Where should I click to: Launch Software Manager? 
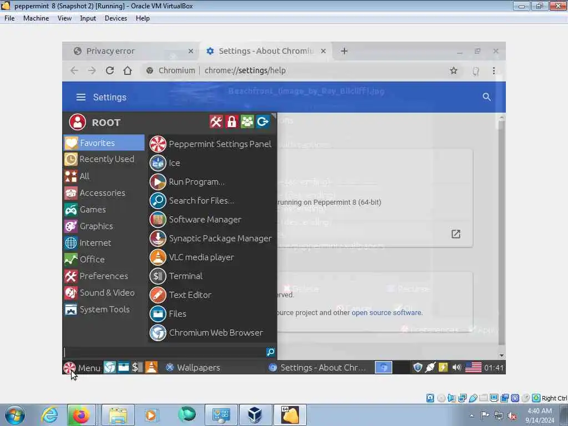pyautogui.click(x=211, y=219)
